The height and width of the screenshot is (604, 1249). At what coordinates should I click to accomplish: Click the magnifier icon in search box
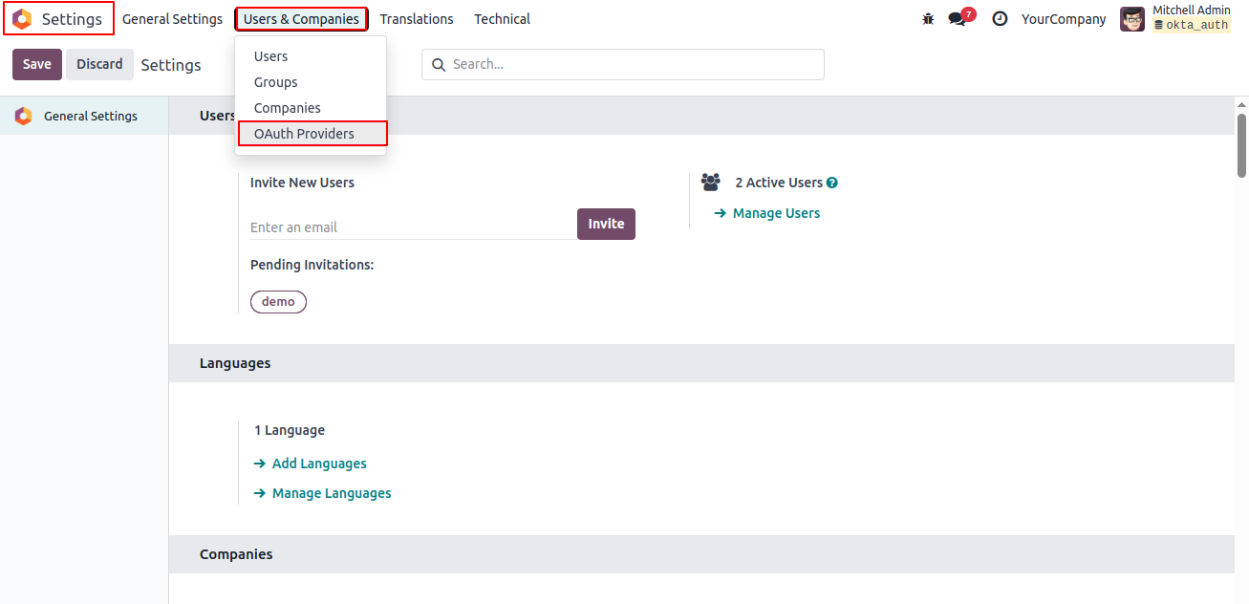[x=439, y=65]
